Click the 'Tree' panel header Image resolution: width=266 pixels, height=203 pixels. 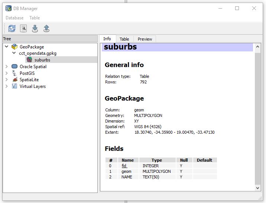point(50,39)
